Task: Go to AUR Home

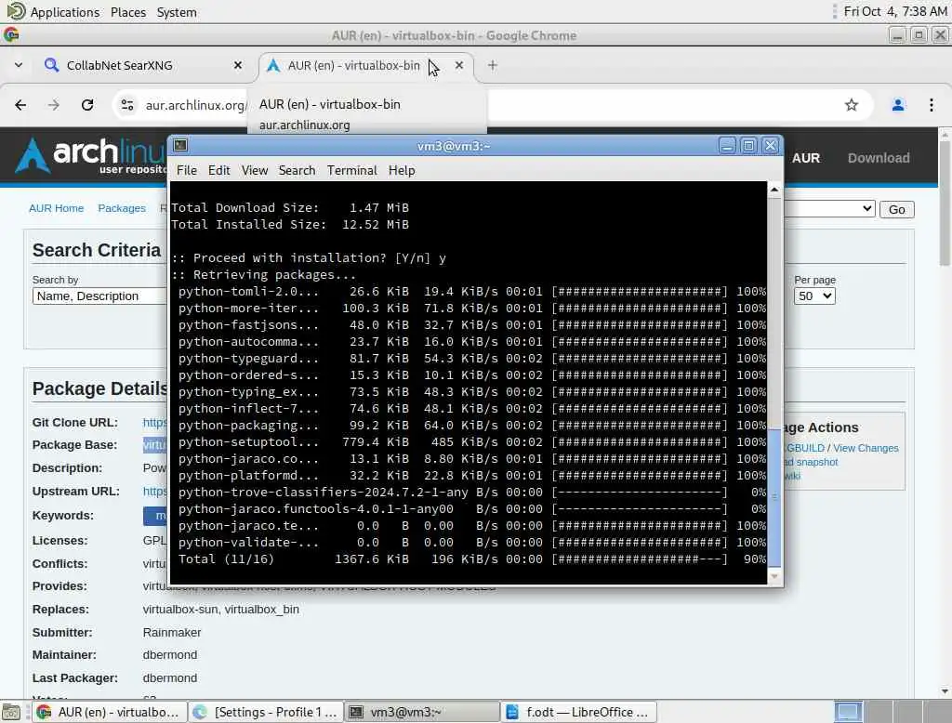Action: 57,208
